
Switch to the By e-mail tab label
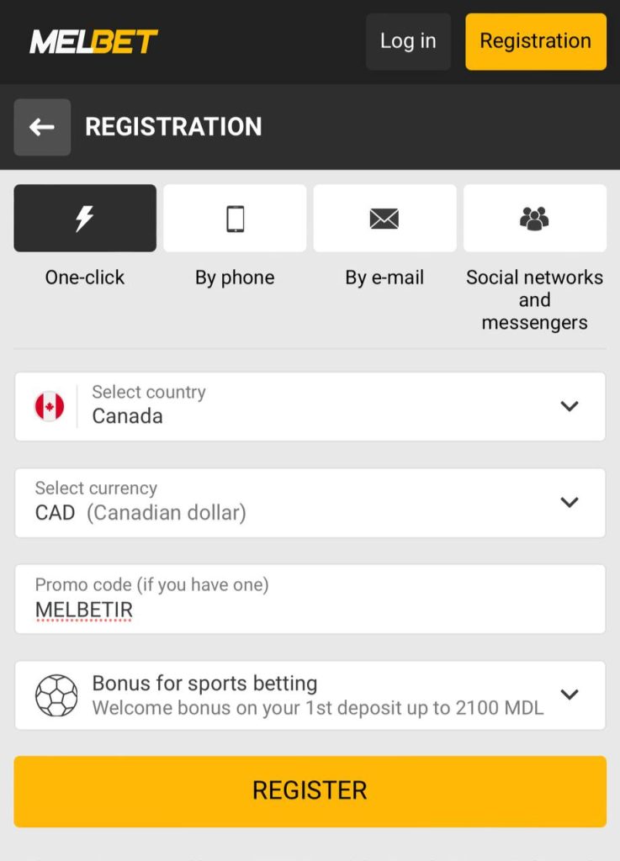384,277
